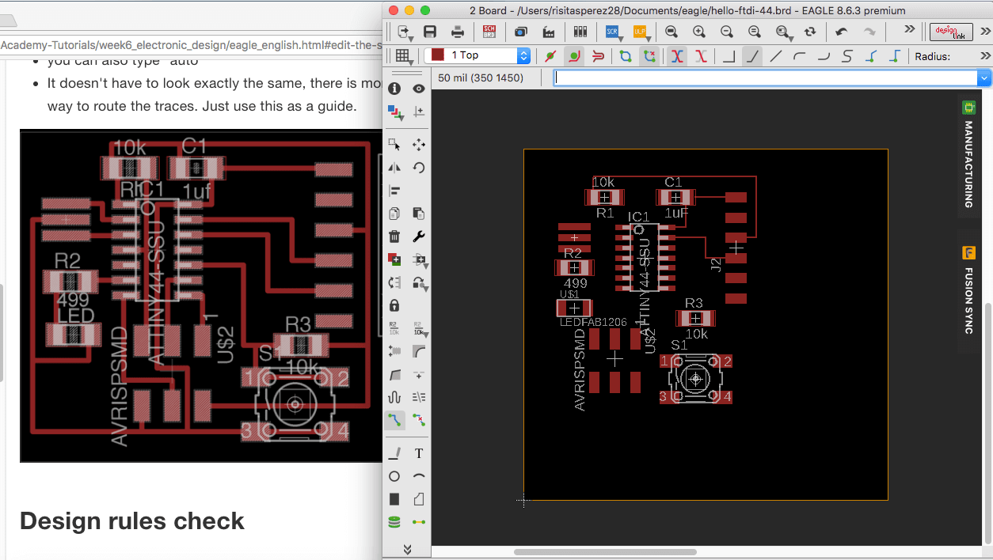Image resolution: width=993 pixels, height=560 pixels.
Task: Select the Rotate tool icon
Action: (x=419, y=168)
